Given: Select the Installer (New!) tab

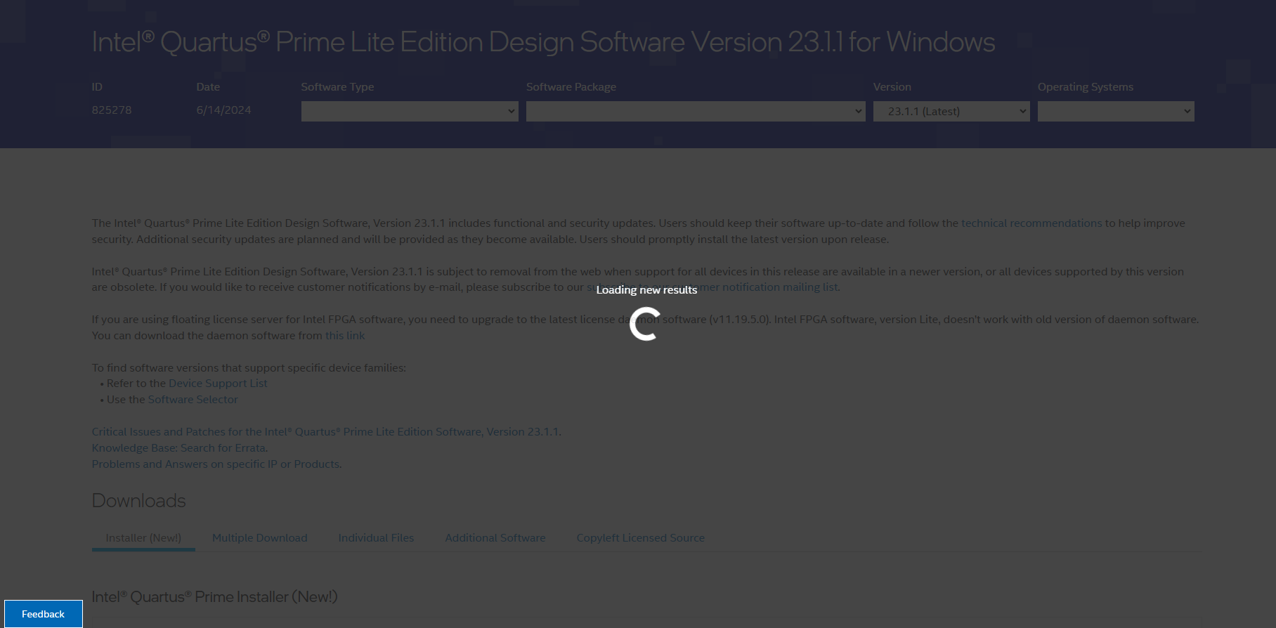Looking at the screenshot, I should (x=143, y=537).
